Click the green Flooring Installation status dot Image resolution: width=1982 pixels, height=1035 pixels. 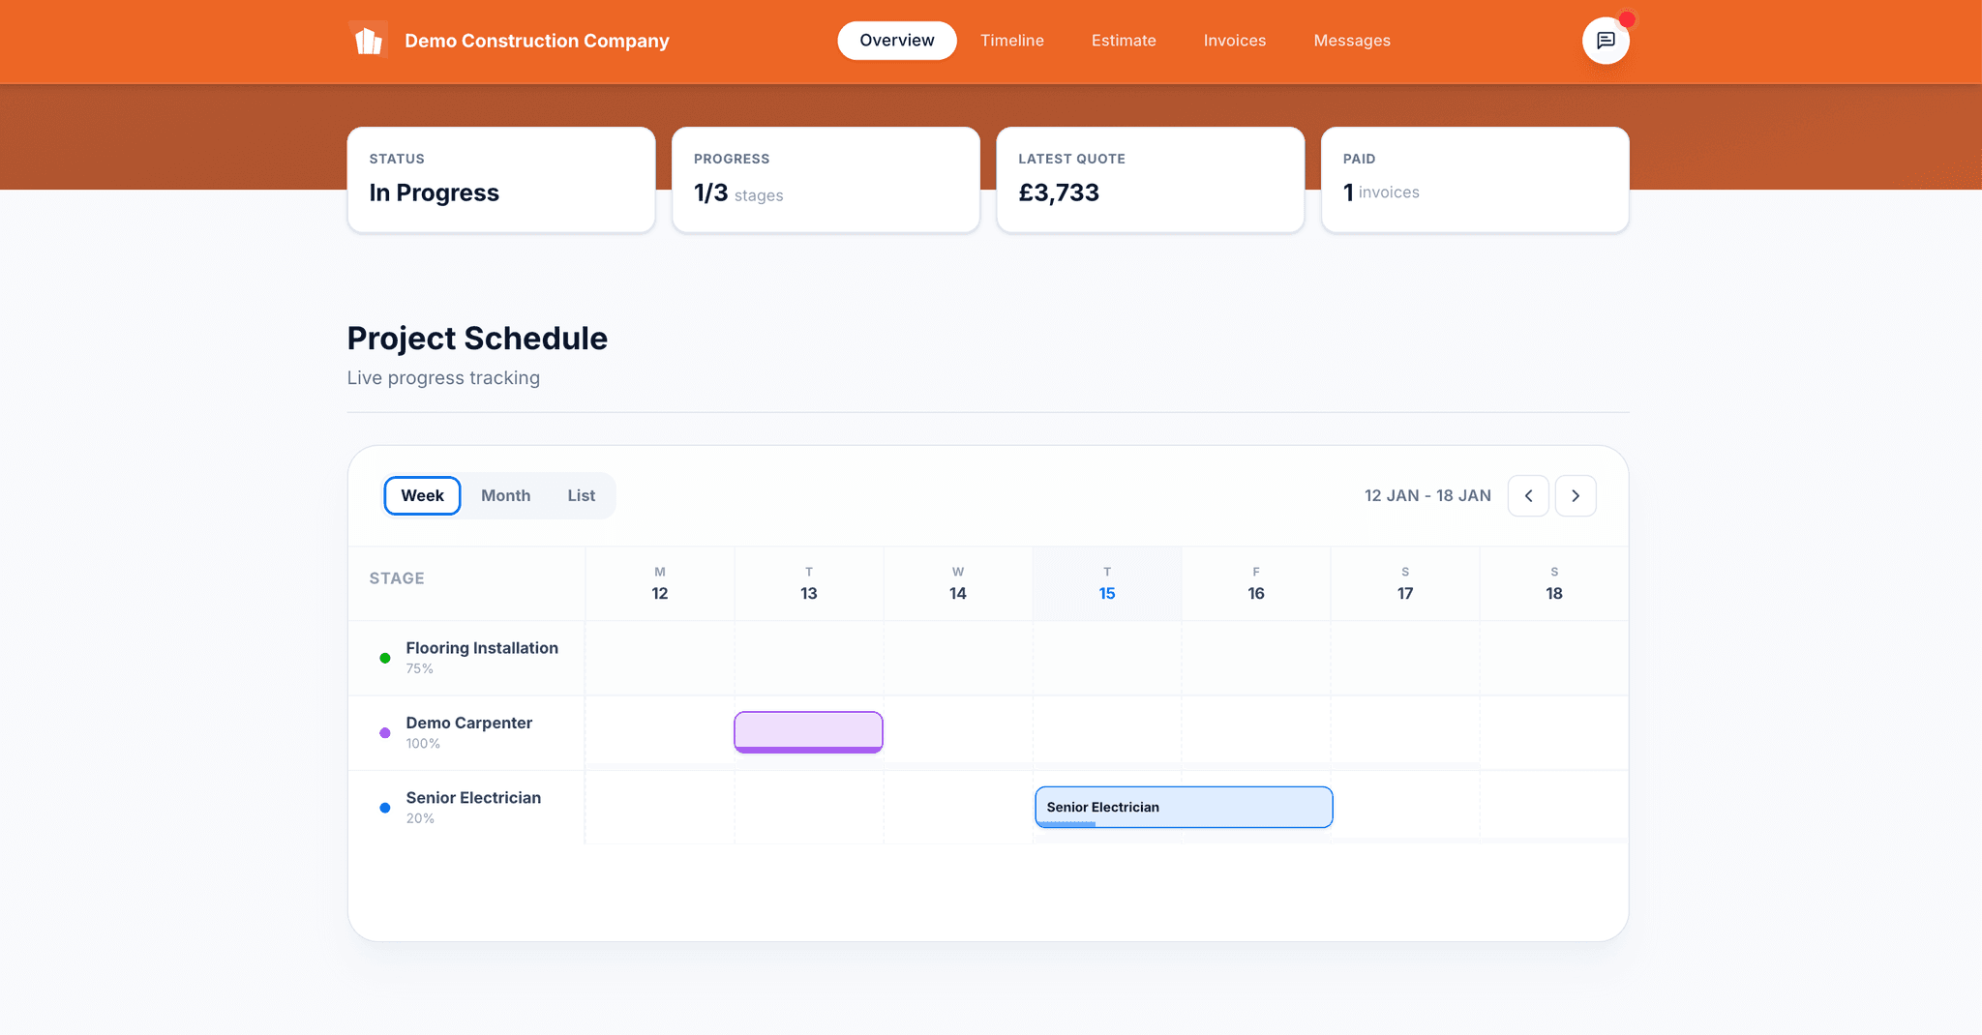(385, 658)
